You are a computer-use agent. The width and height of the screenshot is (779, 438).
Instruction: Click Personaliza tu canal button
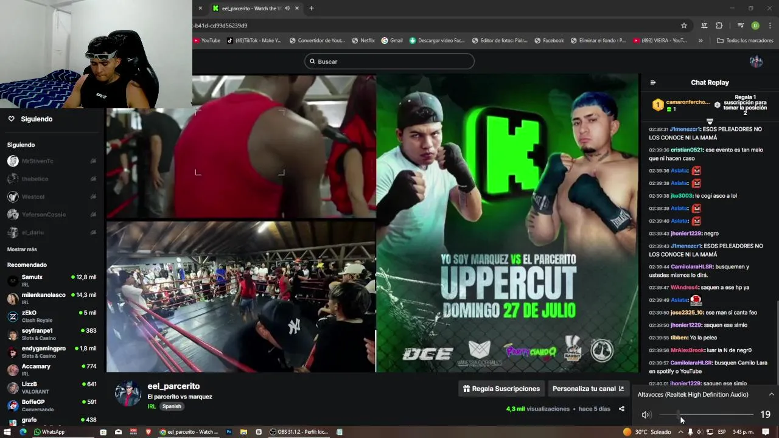pyautogui.click(x=588, y=389)
